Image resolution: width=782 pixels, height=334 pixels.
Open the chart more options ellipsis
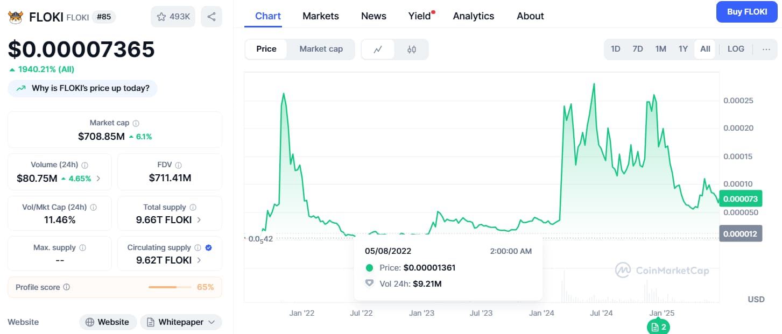[x=766, y=49]
